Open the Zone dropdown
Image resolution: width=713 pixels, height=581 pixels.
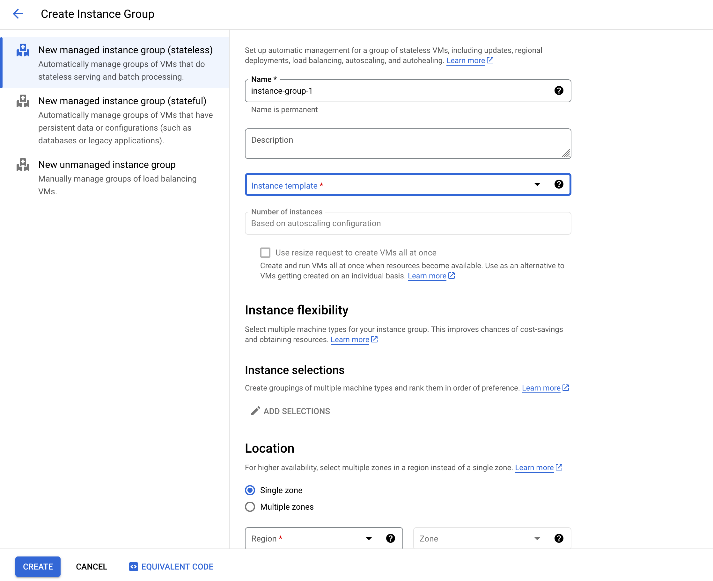(479, 538)
